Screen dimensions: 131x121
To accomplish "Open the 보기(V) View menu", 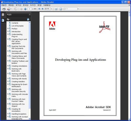I will pyautogui.click(x=18, y=5).
